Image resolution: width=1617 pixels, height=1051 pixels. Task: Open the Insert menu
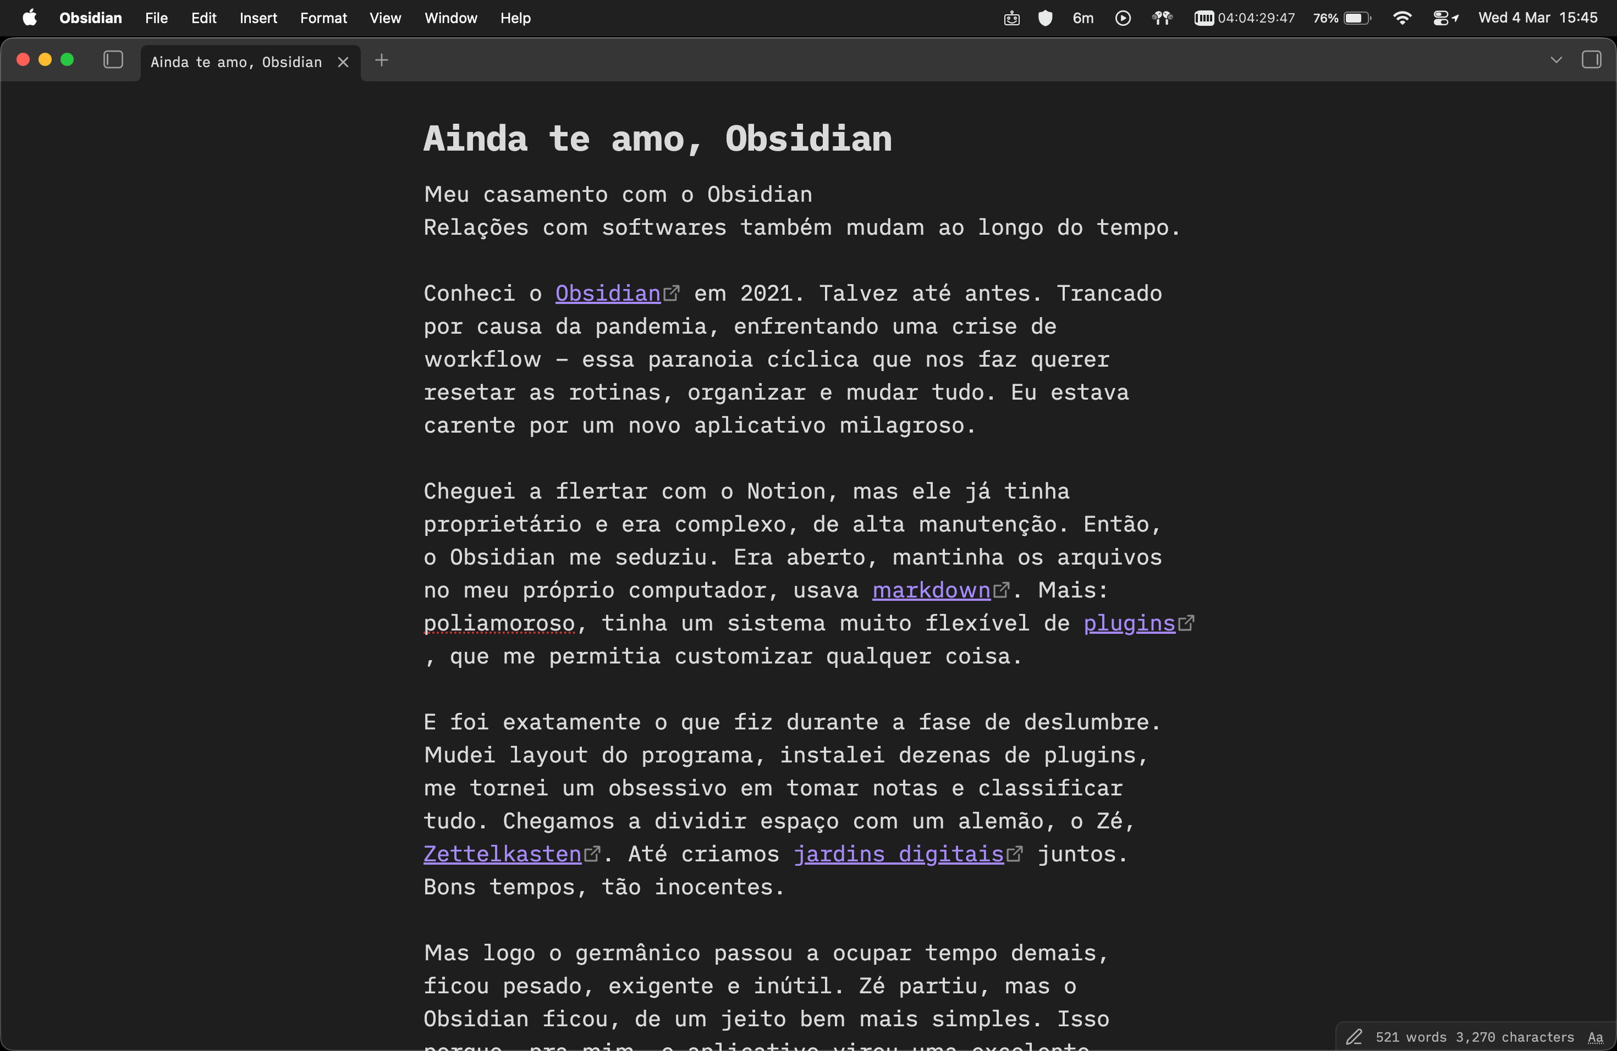[x=257, y=18]
